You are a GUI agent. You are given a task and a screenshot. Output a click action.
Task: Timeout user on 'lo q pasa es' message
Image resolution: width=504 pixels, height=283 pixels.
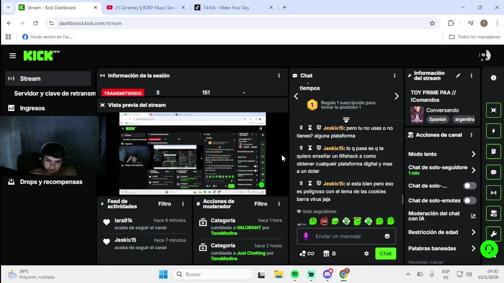click(310, 148)
